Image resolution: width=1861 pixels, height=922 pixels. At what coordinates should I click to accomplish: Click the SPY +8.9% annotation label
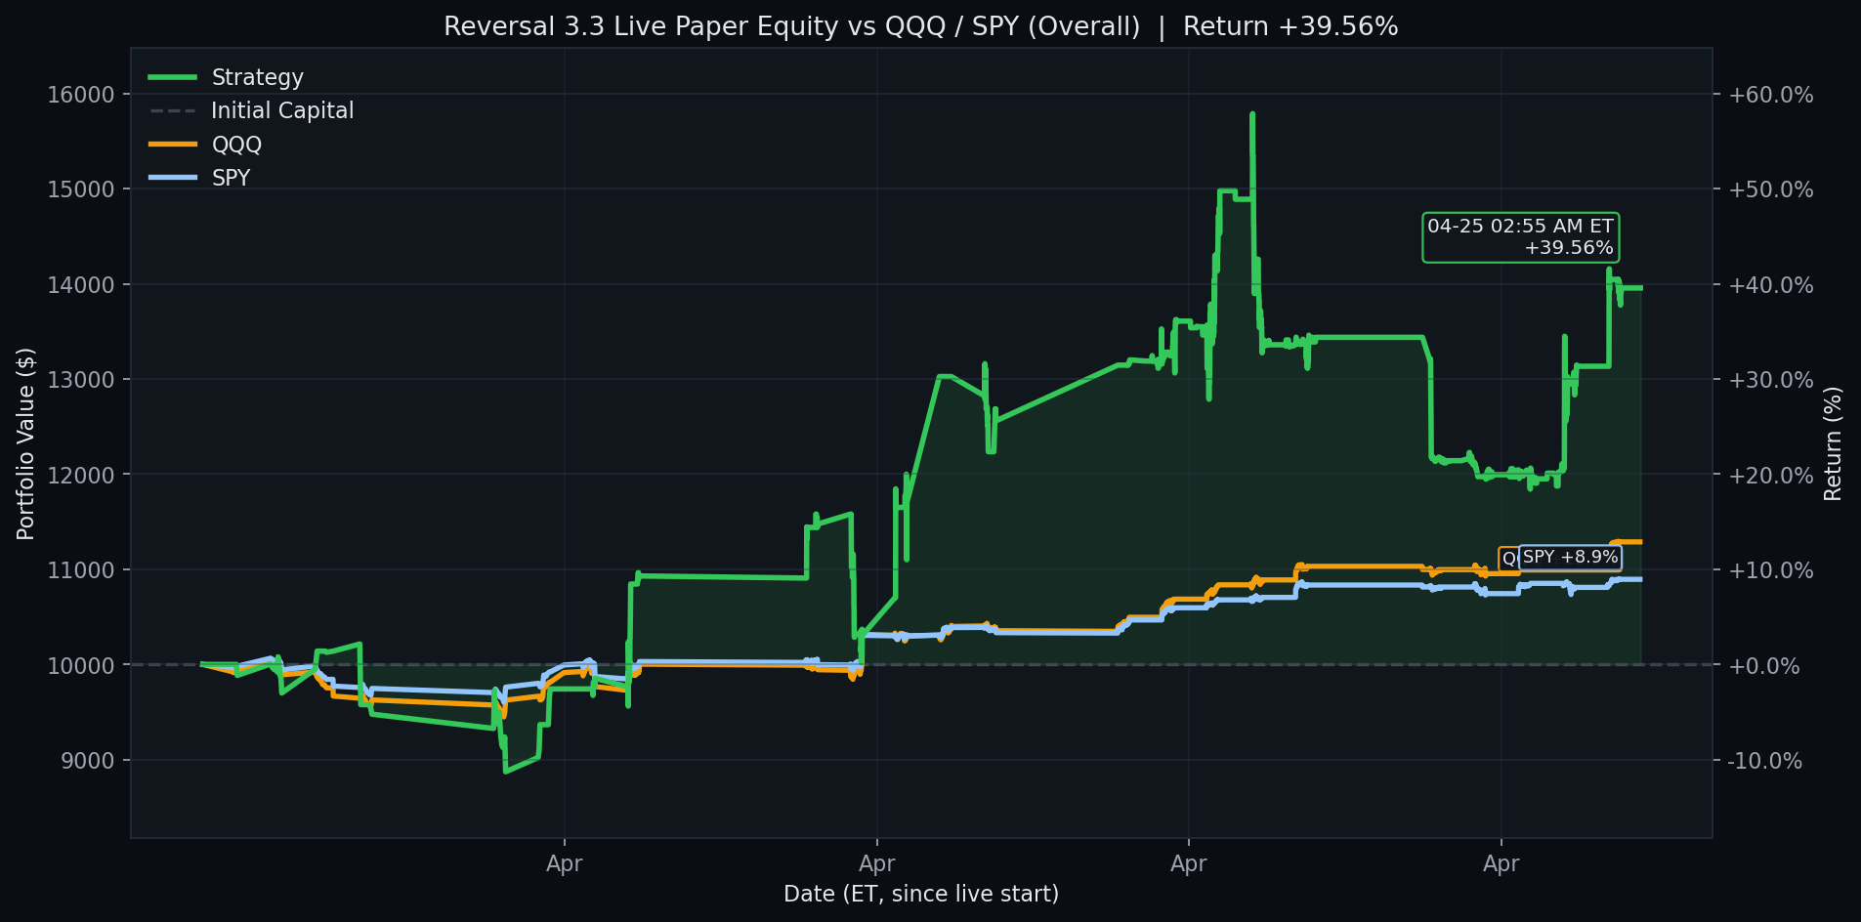point(1573,557)
